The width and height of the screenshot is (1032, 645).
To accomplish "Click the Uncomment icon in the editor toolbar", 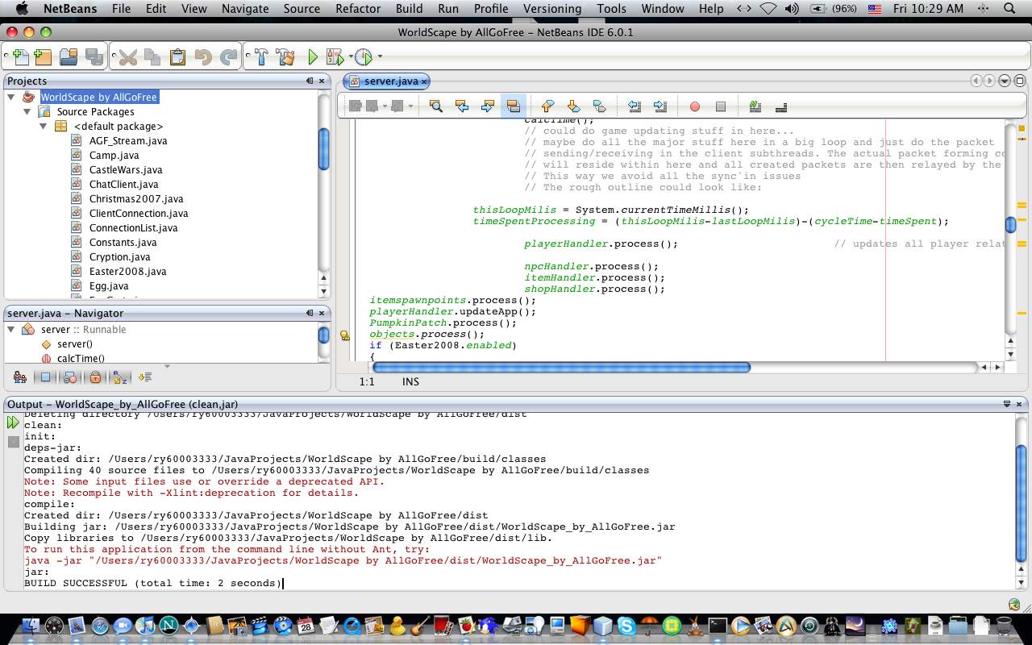I will [x=781, y=106].
